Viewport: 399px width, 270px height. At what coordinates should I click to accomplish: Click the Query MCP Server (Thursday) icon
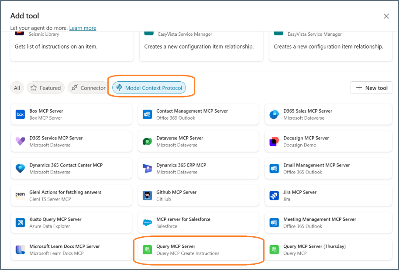pyautogui.click(x=274, y=249)
